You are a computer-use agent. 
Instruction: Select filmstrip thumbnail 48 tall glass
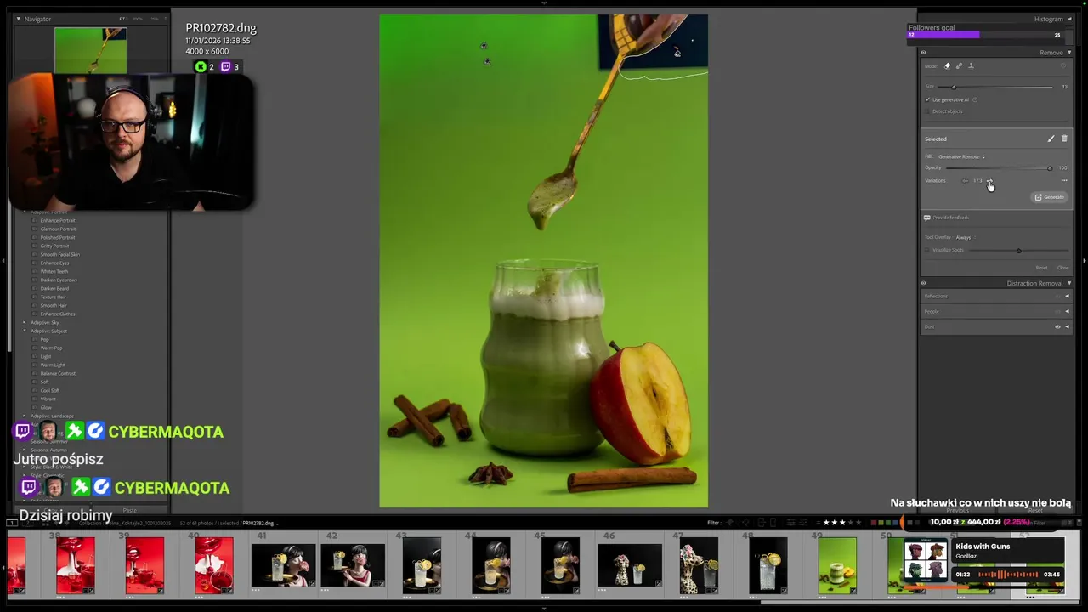click(x=768, y=565)
